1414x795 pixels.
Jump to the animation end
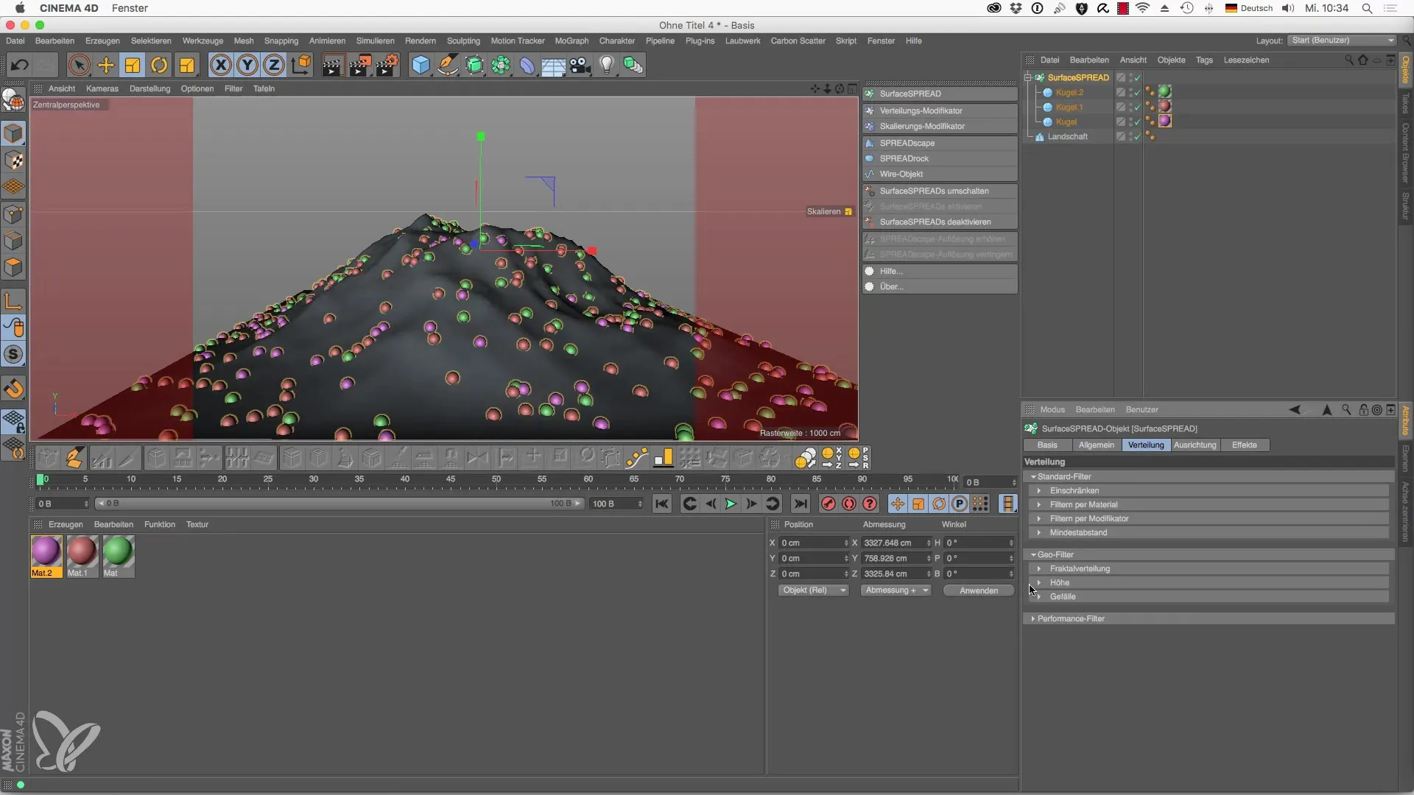coord(801,504)
